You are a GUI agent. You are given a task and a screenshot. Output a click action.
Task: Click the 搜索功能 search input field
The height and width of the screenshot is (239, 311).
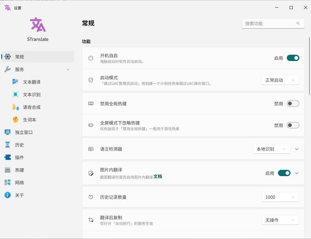[x=268, y=23]
